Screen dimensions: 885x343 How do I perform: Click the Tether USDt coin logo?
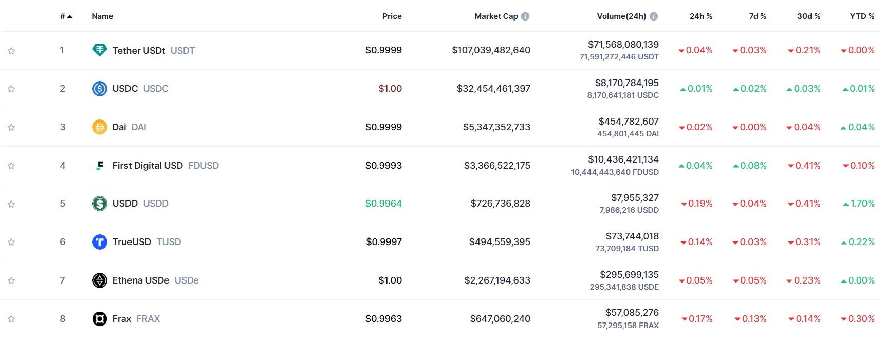click(x=99, y=50)
